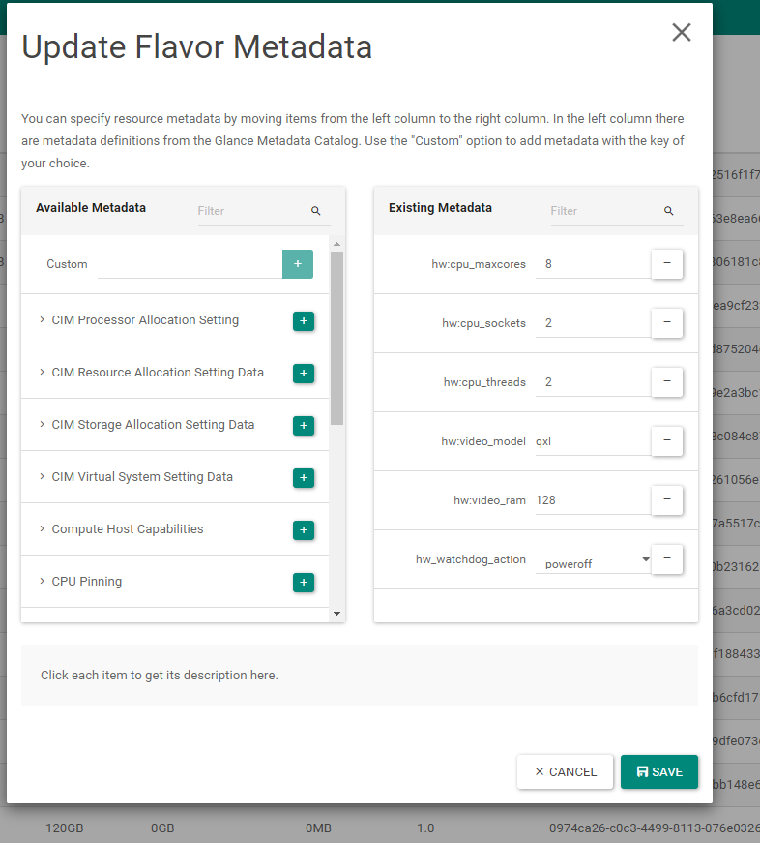Image resolution: width=760 pixels, height=843 pixels.
Task: Remove hw:cpu_maxcores metadata entry
Action: [666, 264]
